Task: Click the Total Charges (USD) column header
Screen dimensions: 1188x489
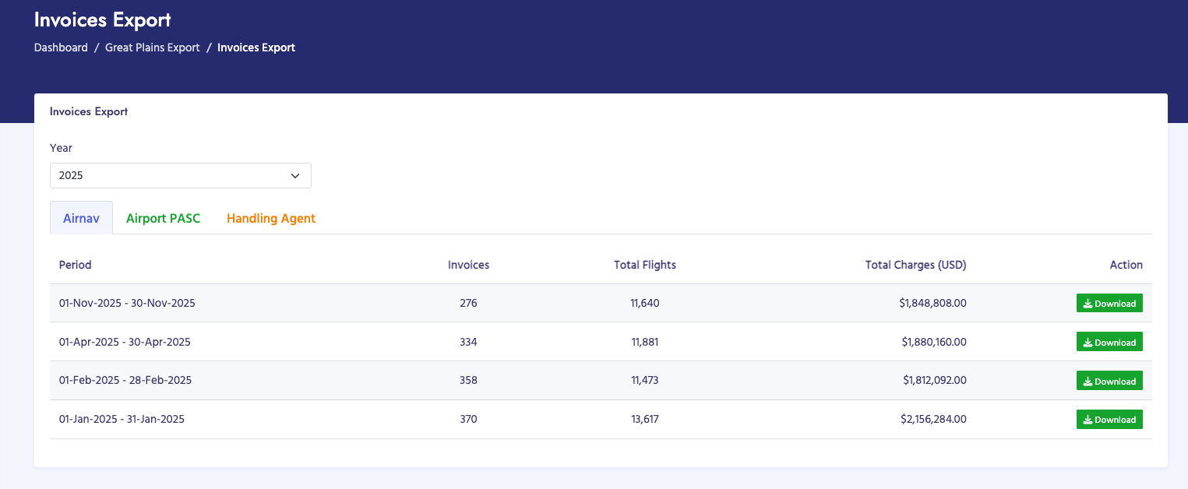Action: 915,265
